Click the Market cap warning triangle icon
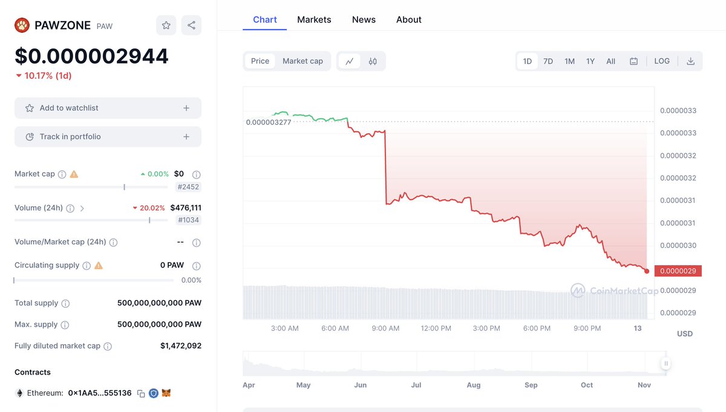The height and width of the screenshot is (412, 726). click(x=74, y=174)
